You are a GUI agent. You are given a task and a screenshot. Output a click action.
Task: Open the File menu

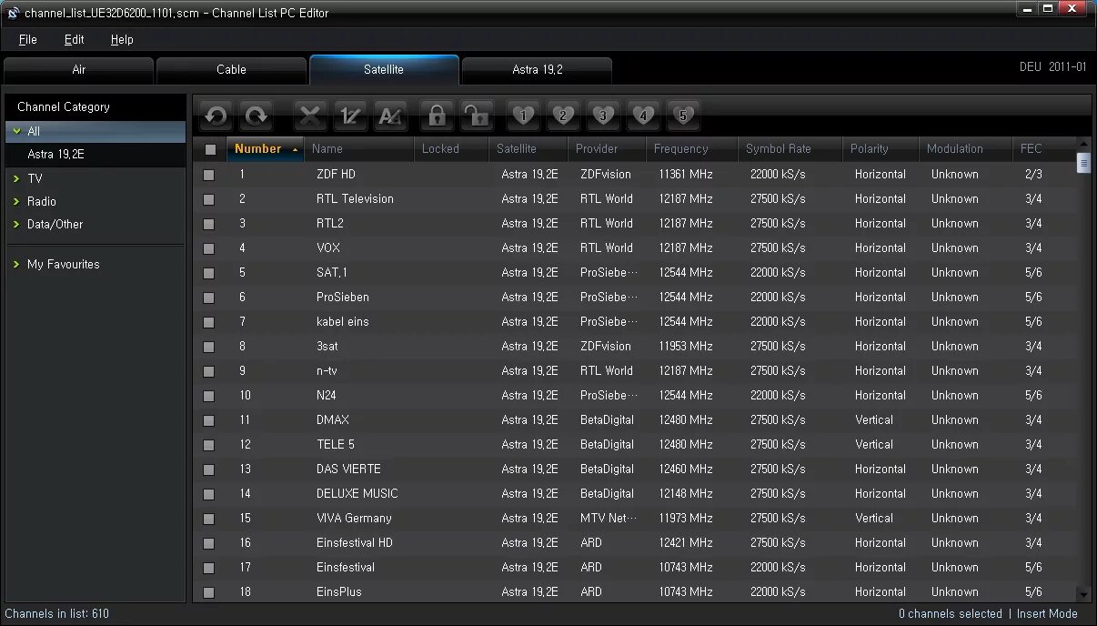click(28, 39)
